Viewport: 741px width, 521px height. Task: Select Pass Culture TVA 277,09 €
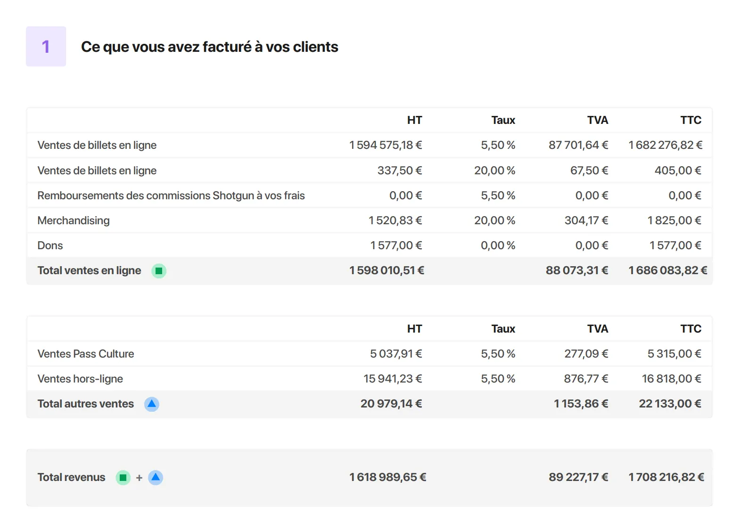click(586, 354)
